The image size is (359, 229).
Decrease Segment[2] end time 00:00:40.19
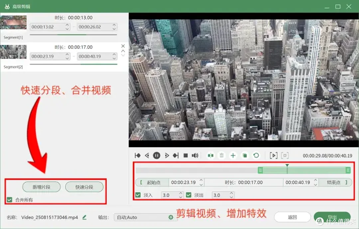tap(114, 58)
